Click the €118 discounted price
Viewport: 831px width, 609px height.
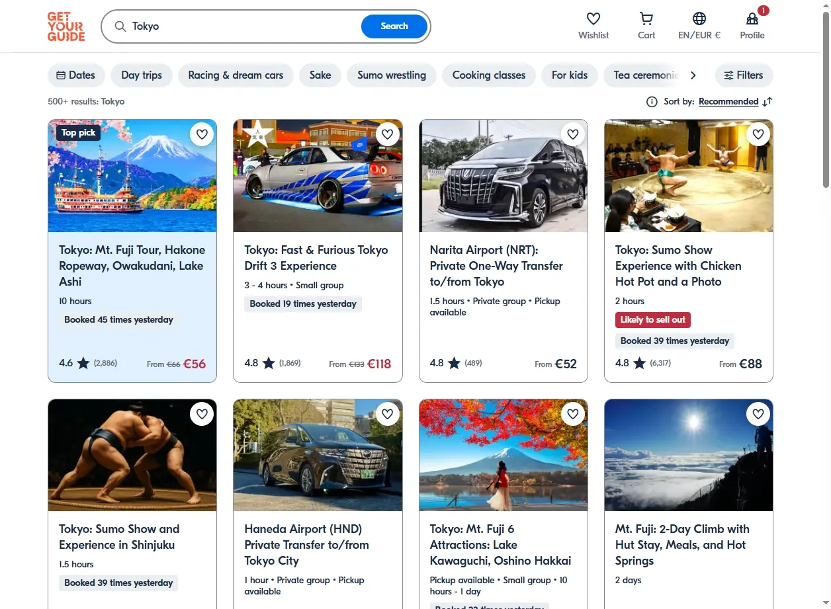[x=379, y=364]
